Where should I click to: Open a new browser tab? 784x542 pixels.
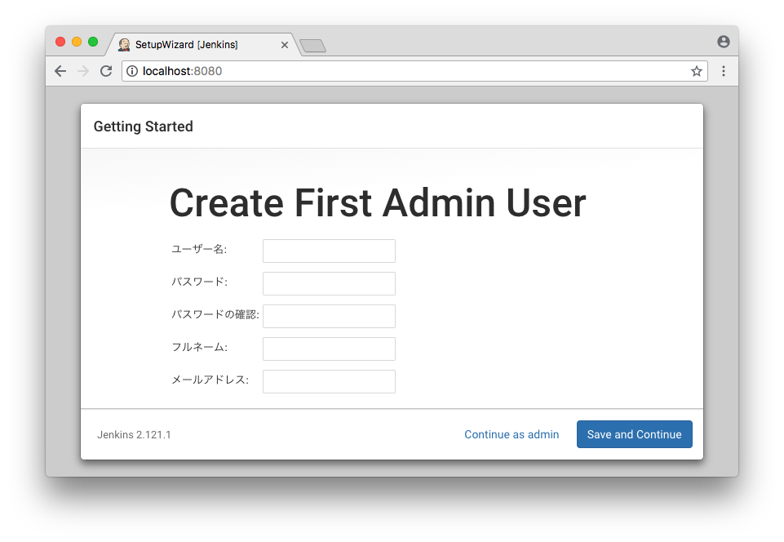tap(313, 46)
